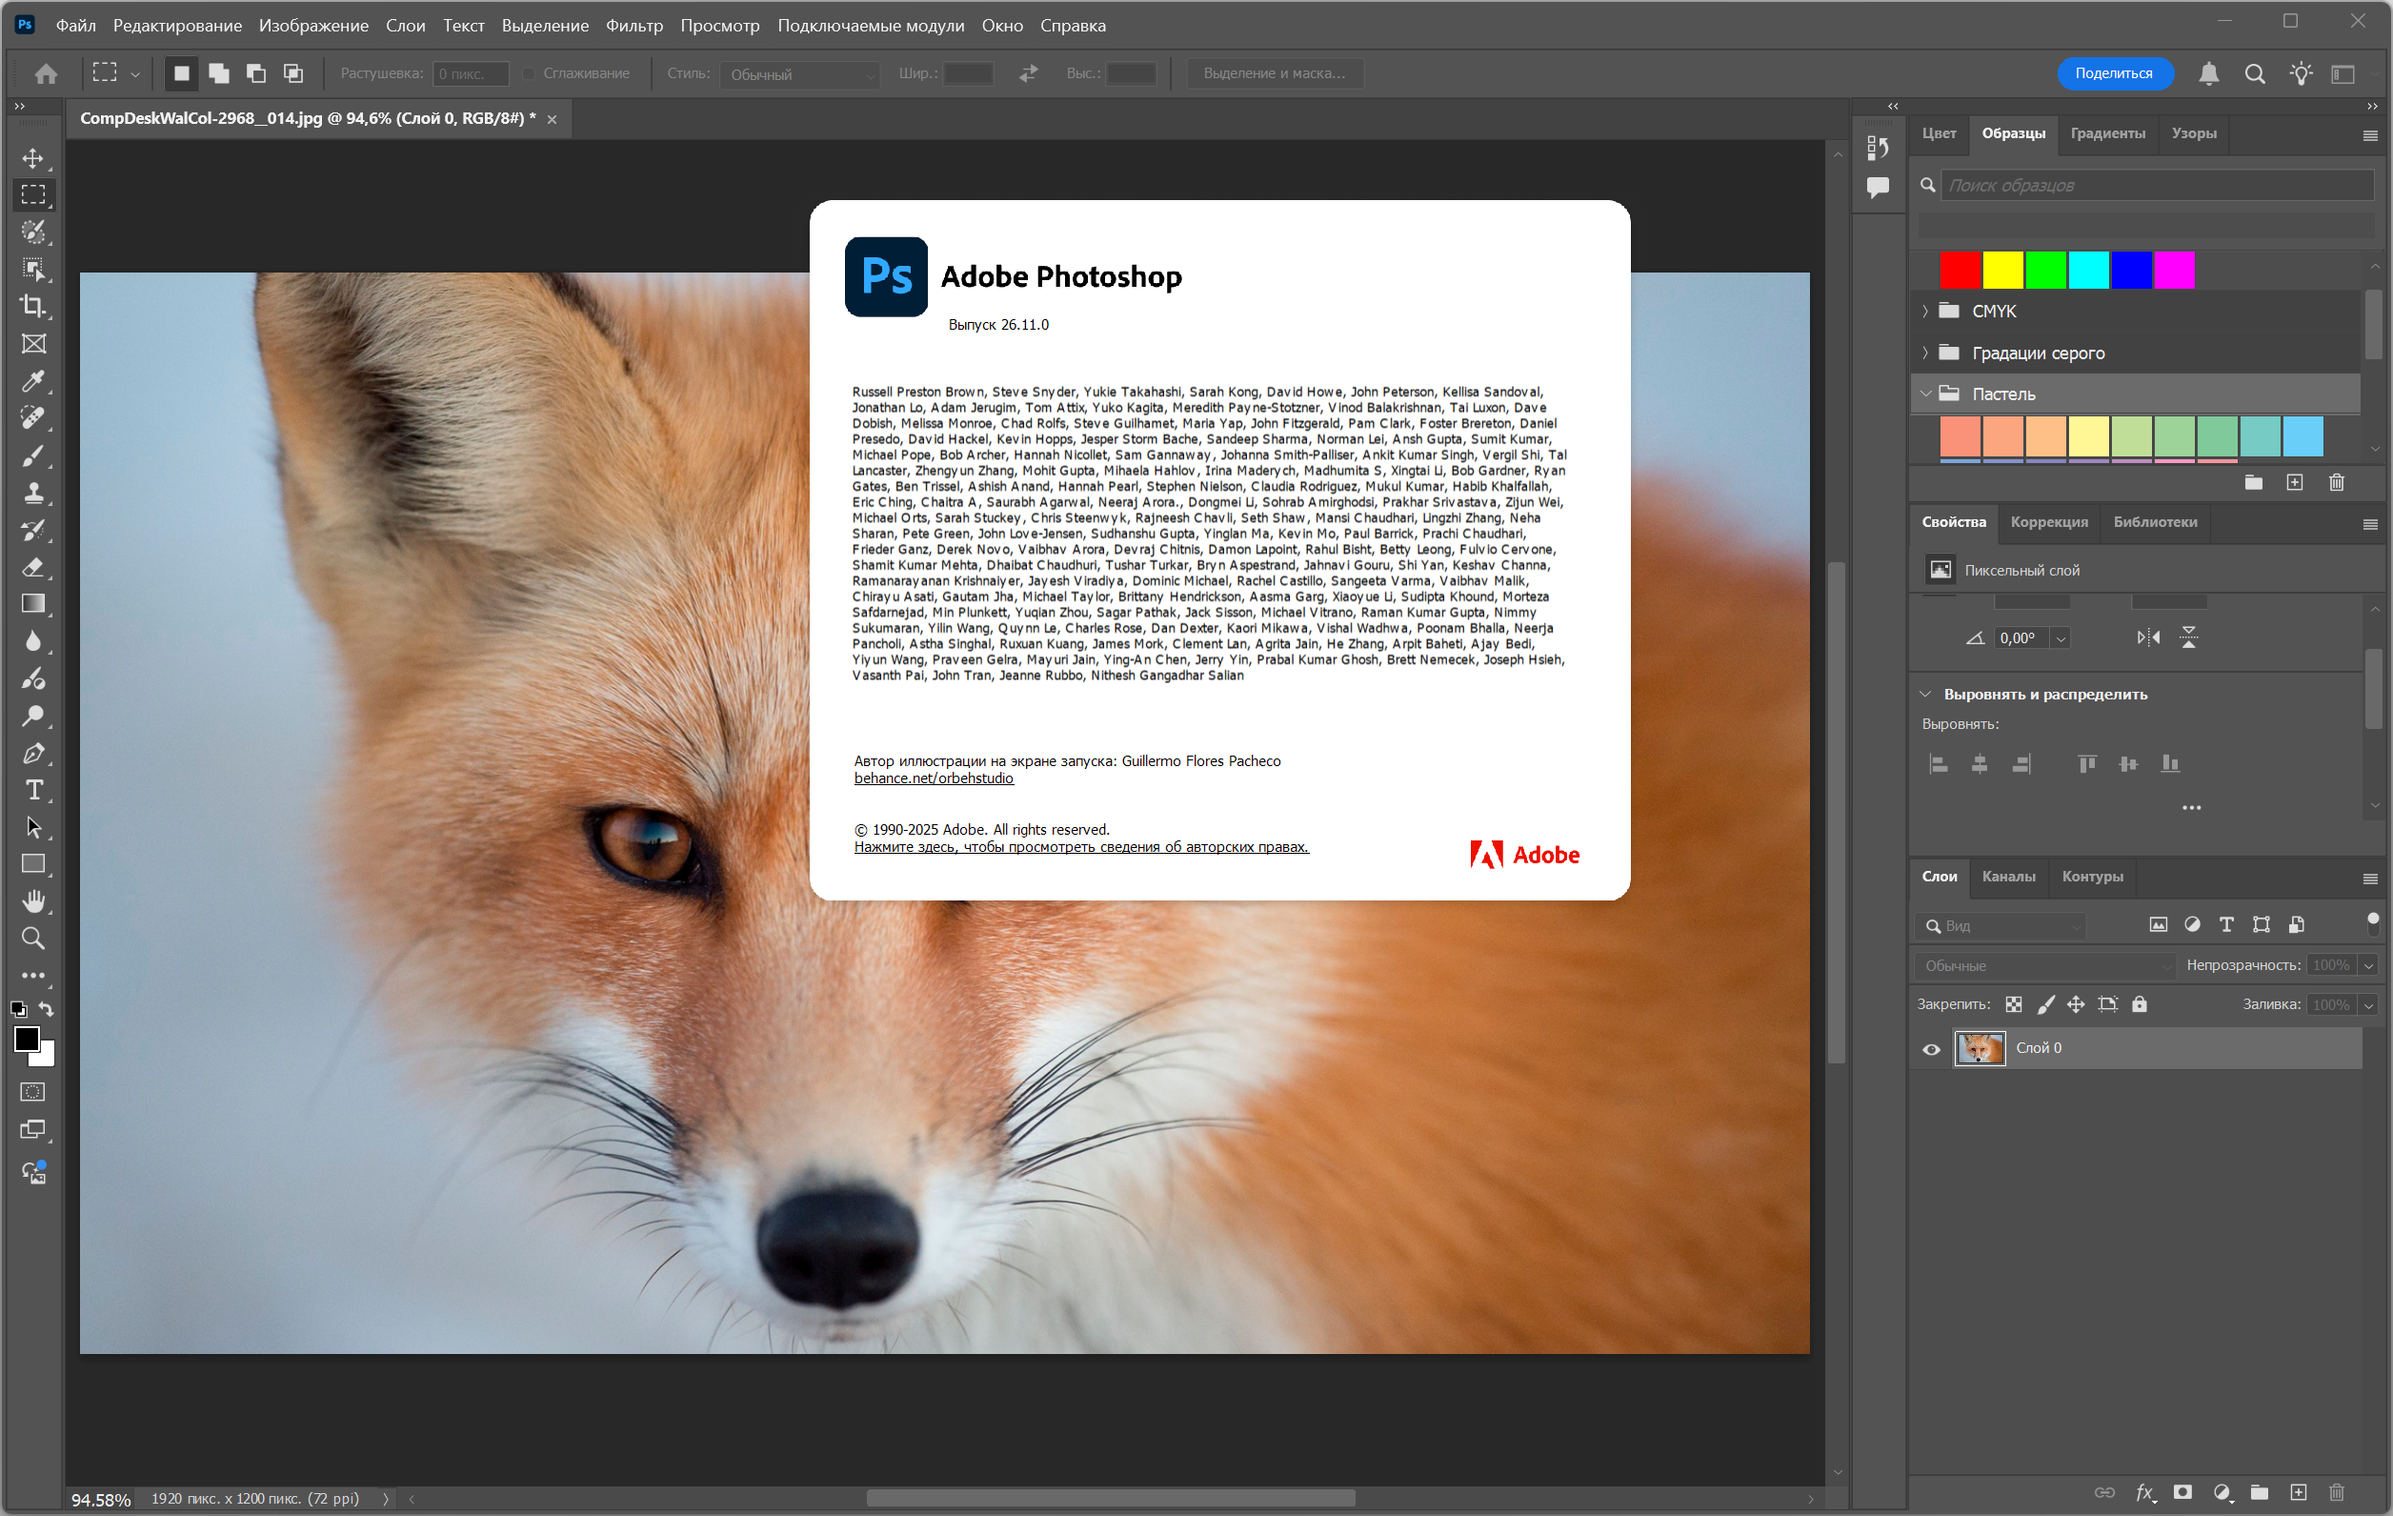Toggle lock all on layer
The height and width of the screenshot is (1516, 2393).
click(x=2139, y=1005)
